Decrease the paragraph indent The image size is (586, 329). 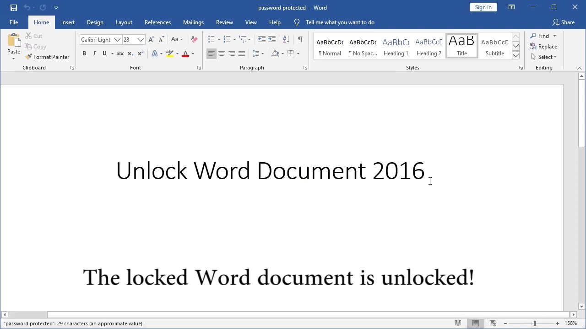[262, 40]
